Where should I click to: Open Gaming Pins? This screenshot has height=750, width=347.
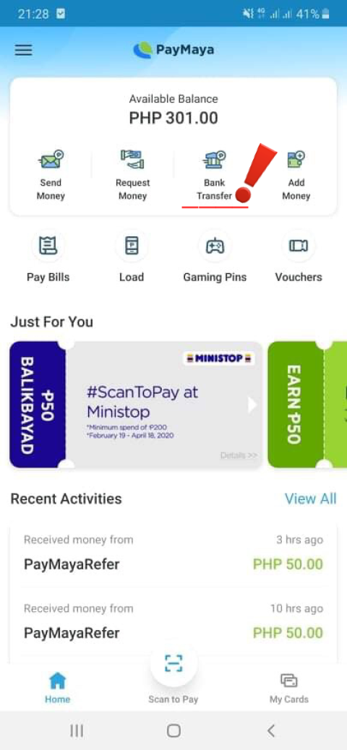tap(215, 258)
